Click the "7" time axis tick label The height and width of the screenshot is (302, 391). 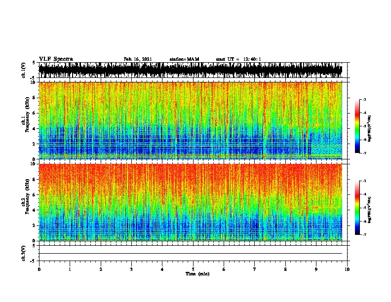coord(255,269)
